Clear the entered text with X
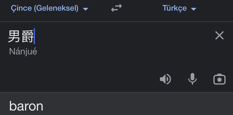The height and width of the screenshot is (115, 233). click(219, 36)
